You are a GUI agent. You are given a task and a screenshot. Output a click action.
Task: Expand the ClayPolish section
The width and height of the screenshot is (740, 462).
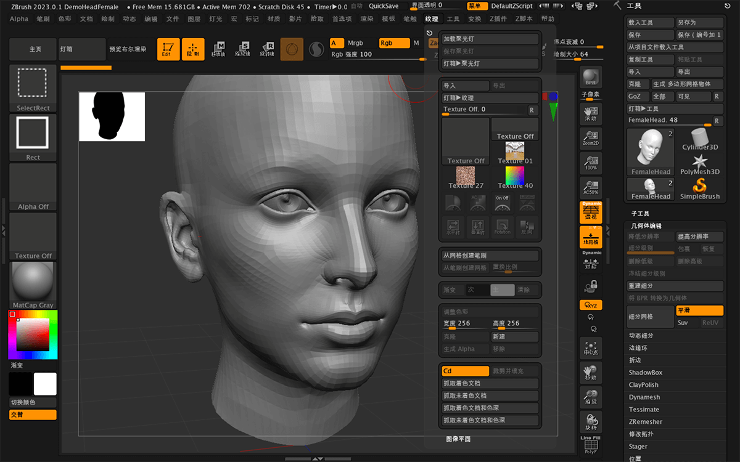tap(644, 385)
